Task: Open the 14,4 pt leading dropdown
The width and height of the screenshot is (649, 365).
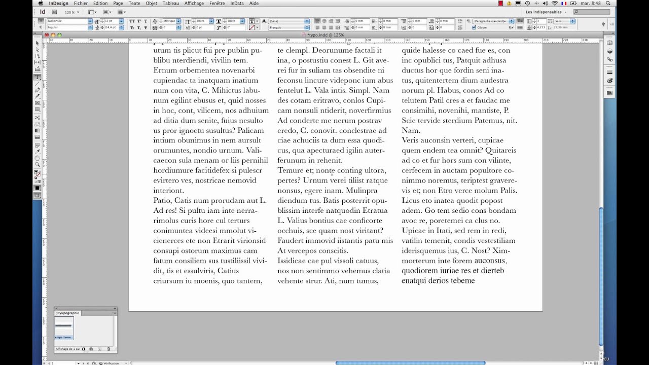Action: click(121, 27)
